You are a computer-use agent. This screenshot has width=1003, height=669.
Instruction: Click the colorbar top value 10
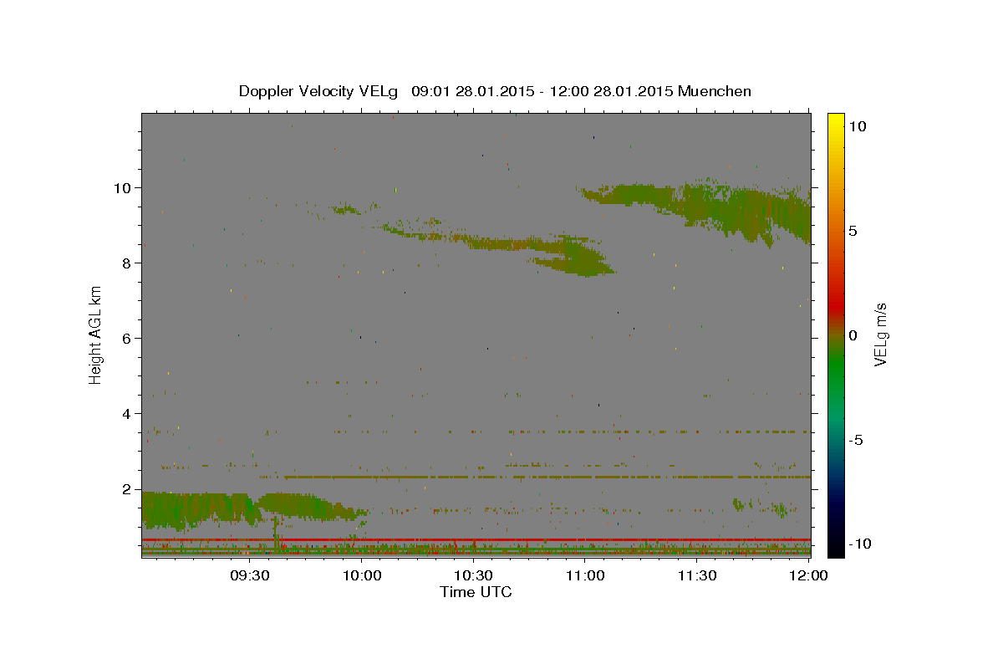pos(857,126)
